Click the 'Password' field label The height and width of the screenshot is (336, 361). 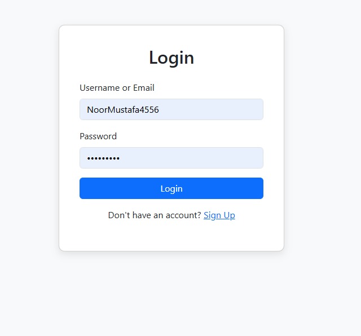click(98, 136)
